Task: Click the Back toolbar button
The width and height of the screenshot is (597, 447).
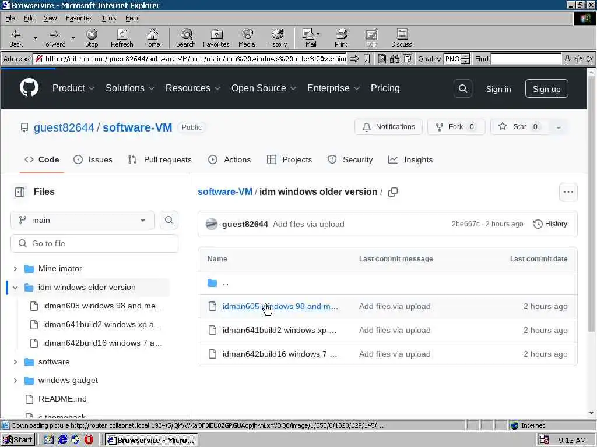Action: (x=16, y=38)
